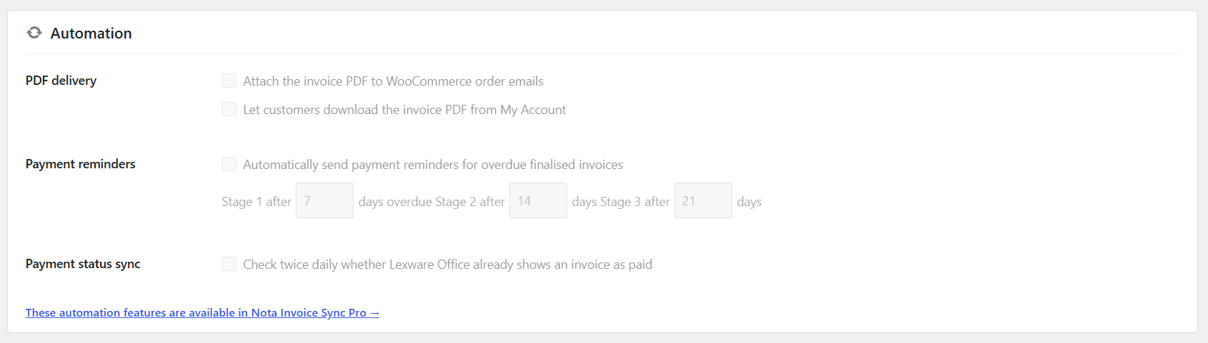Click the 'days overdue Stage 2 after' text

[x=431, y=202]
